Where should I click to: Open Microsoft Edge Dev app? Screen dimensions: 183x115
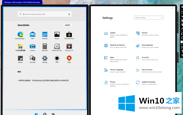click(20, 35)
